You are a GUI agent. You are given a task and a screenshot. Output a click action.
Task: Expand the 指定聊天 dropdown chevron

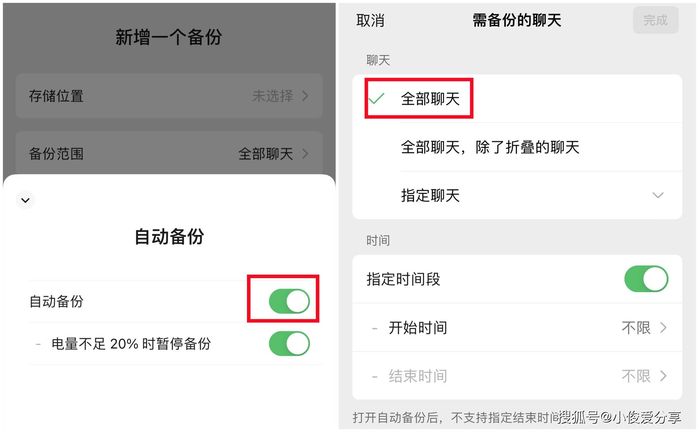[658, 195]
